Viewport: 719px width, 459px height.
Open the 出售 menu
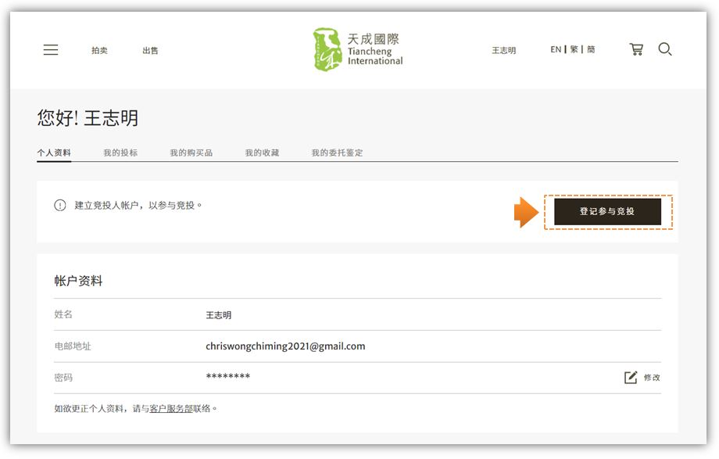[150, 51]
